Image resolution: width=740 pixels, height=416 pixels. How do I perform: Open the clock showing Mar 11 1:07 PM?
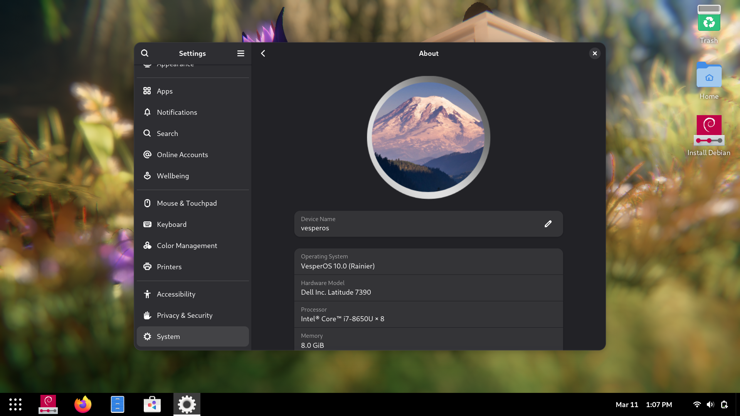[644, 404]
